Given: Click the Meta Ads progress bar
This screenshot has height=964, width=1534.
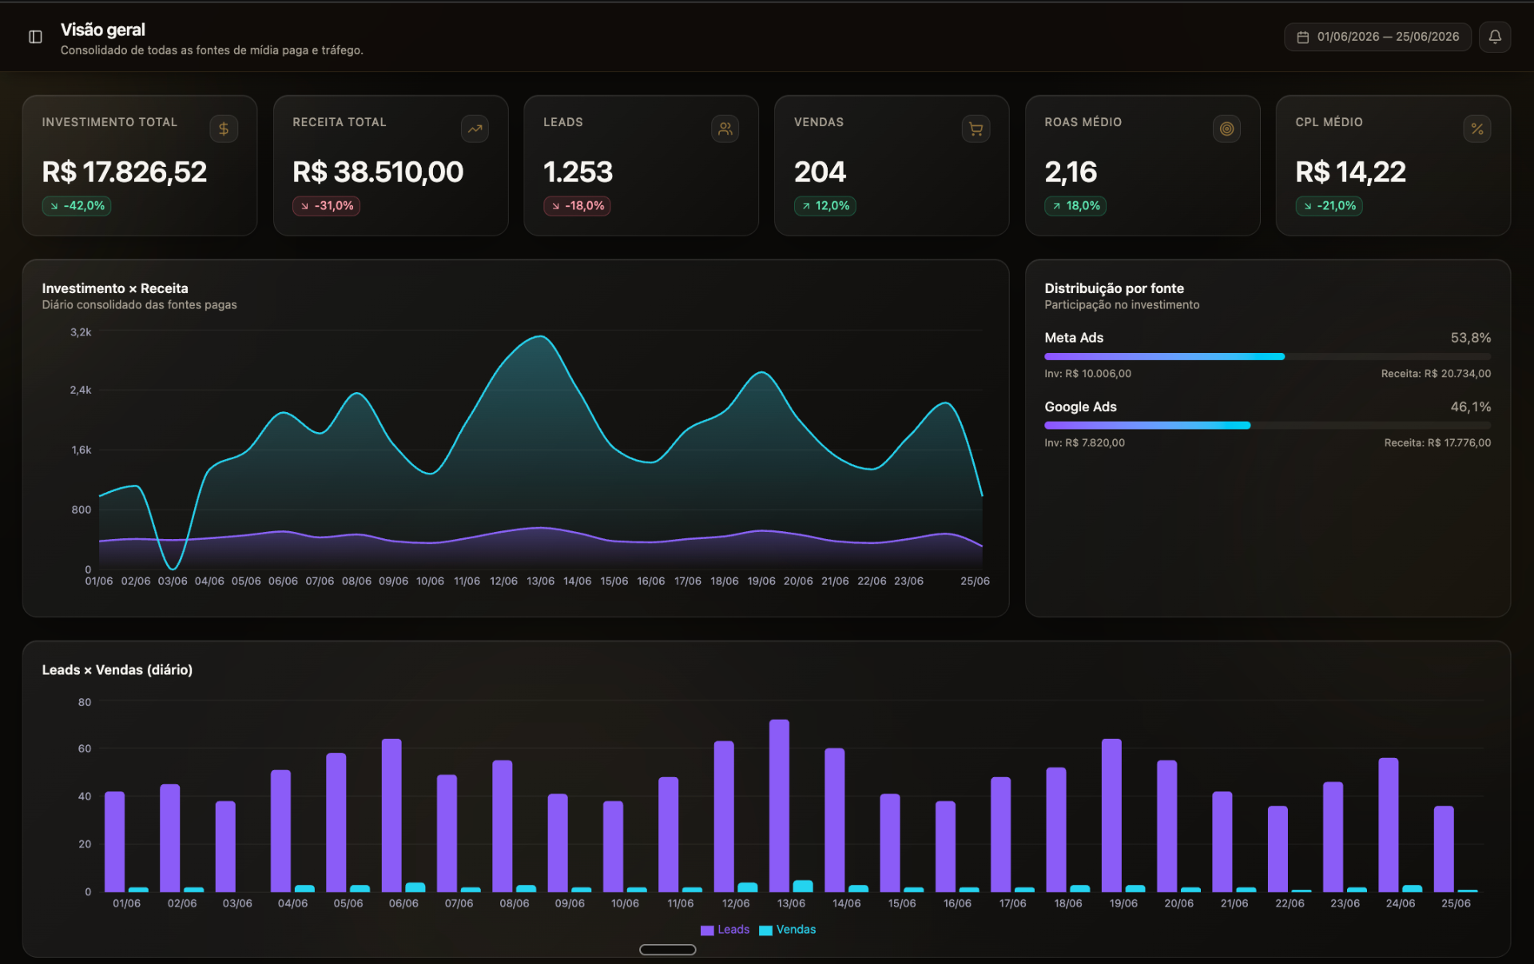Looking at the screenshot, I should tap(1267, 357).
